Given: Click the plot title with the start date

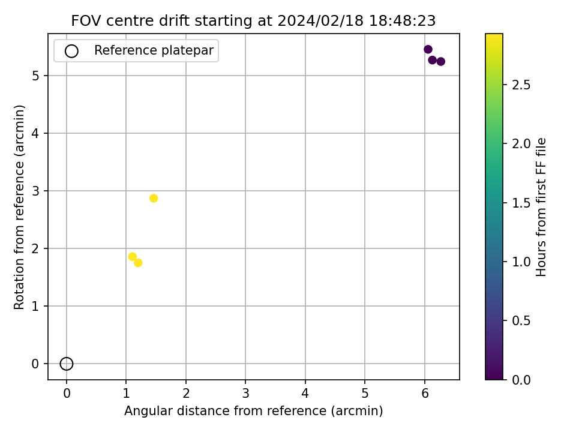Looking at the screenshot, I should pyautogui.click(x=253, y=20).
